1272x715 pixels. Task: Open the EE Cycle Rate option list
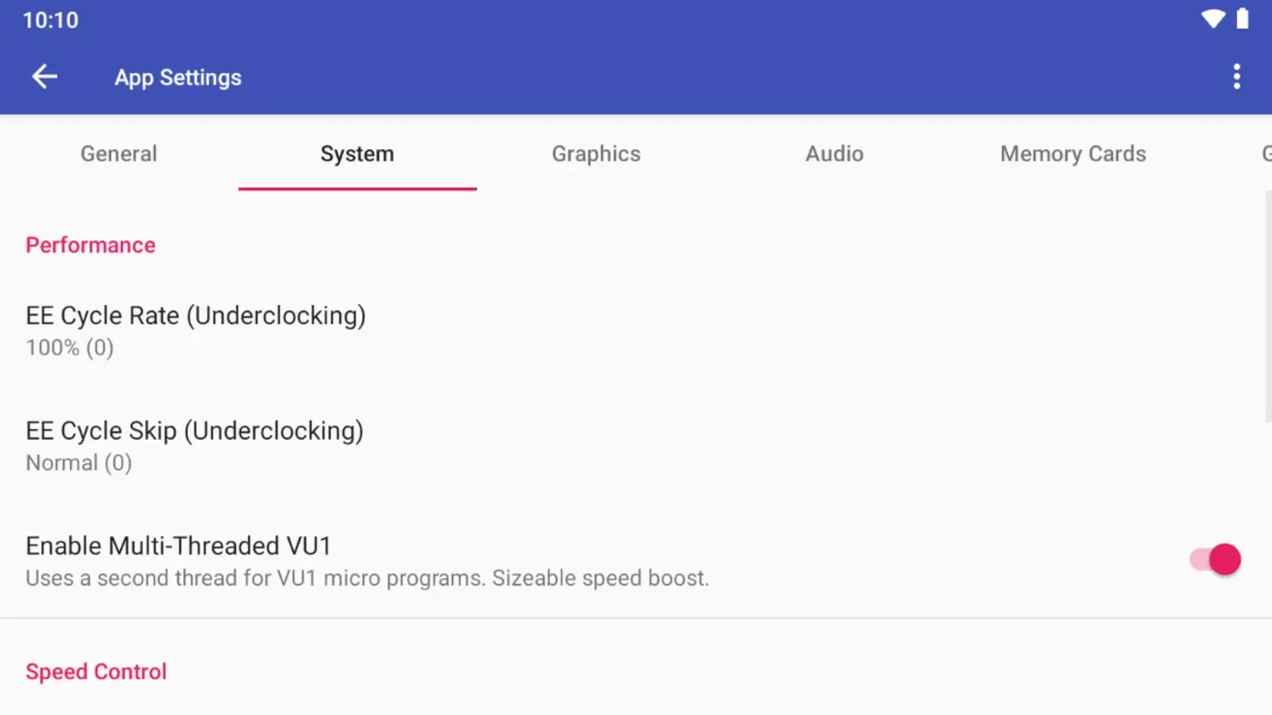(196, 330)
